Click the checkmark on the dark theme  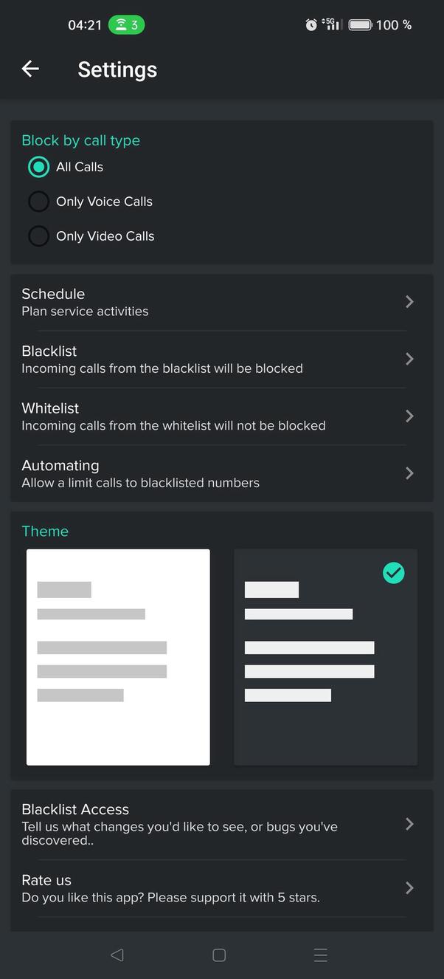393,572
